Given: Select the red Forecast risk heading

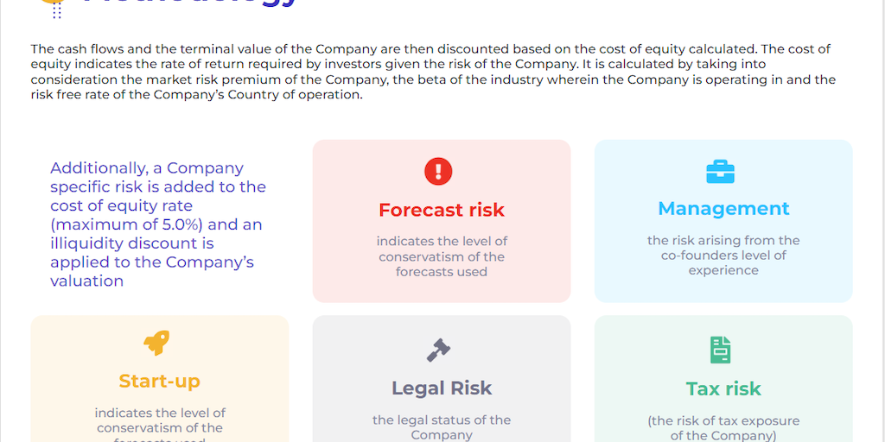Looking at the screenshot, I should [441, 210].
